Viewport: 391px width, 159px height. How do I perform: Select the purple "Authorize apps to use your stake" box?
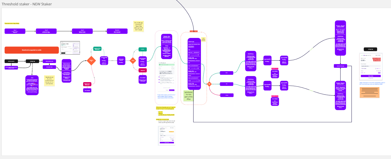(11, 68)
